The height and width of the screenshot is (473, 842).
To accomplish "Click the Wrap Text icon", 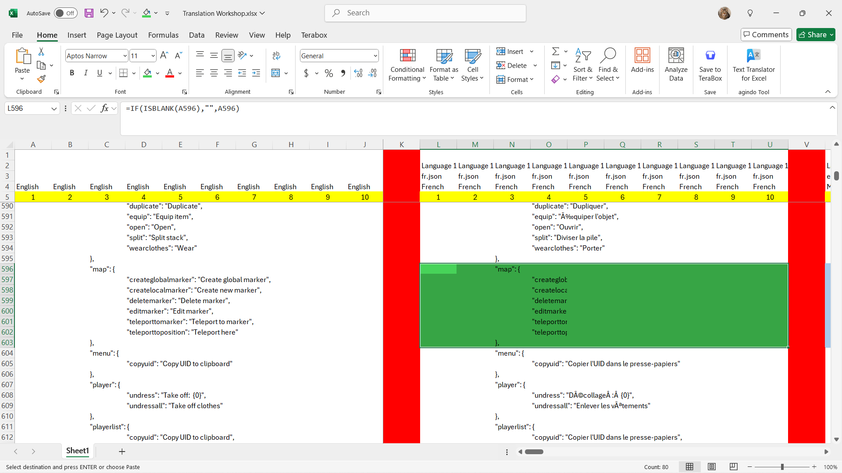I will 276,56.
